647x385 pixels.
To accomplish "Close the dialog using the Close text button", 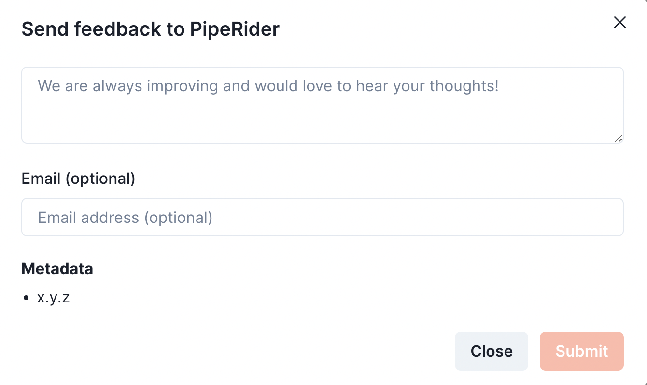I will (492, 351).
